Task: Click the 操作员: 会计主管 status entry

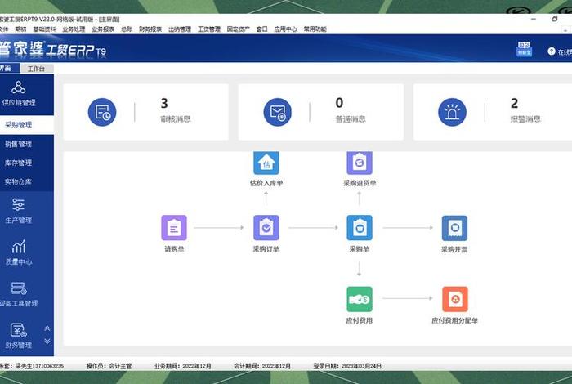Action: pos(109,366)
